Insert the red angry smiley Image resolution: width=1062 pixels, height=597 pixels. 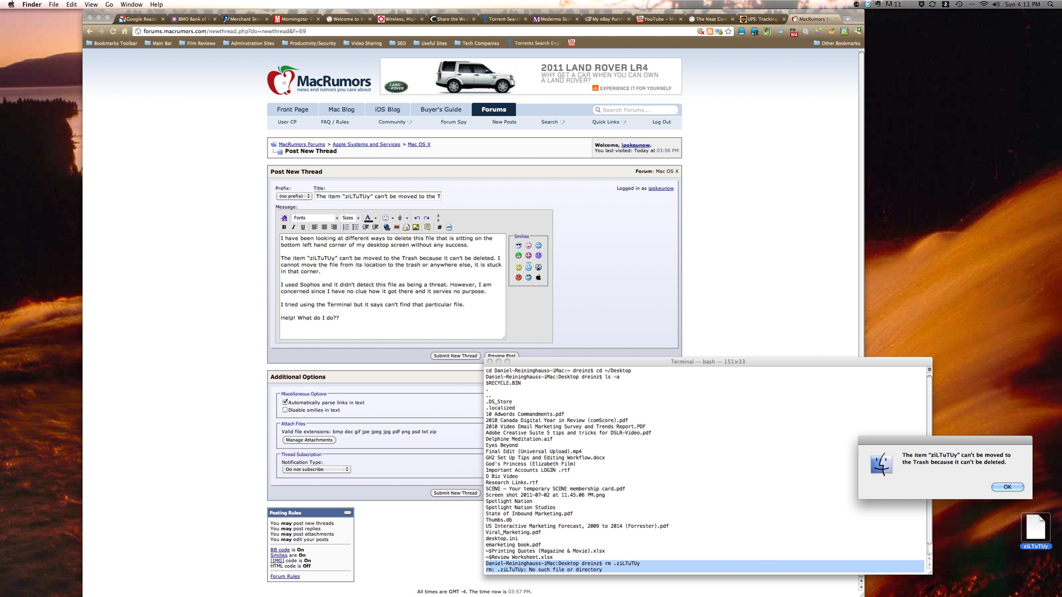518,278
